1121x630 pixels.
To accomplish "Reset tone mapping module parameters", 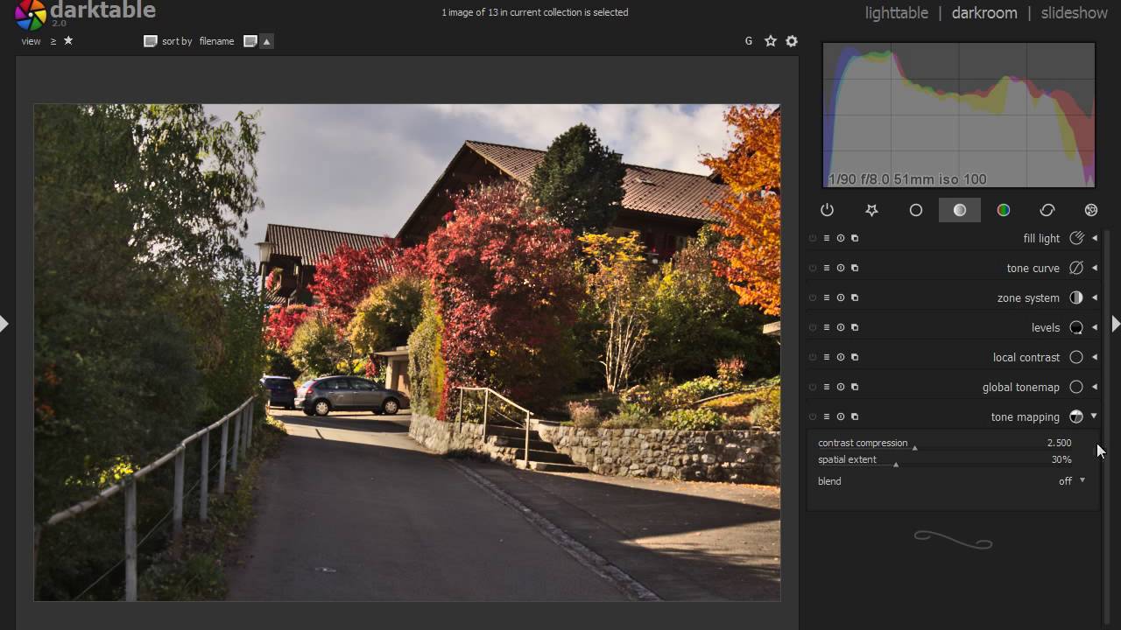I will [841, 416].
